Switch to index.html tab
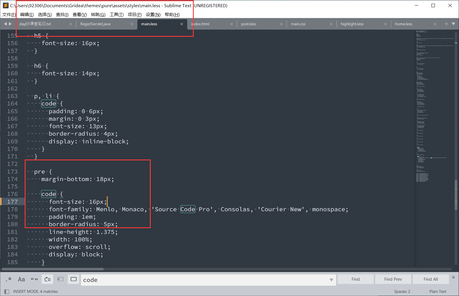This screenshot has height=296, width=459. [x=200, y=24]
